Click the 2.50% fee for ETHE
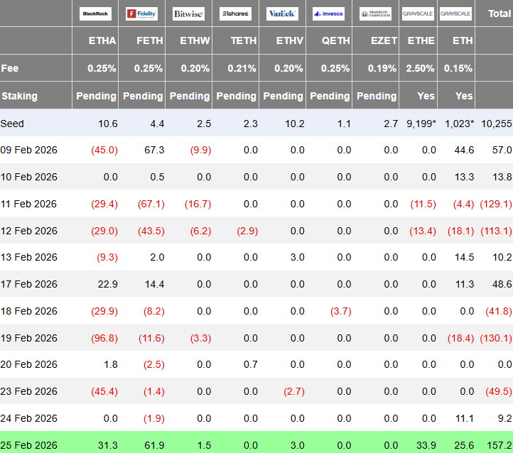The width and height of the screenshot is (513, 453). (420, 68)
